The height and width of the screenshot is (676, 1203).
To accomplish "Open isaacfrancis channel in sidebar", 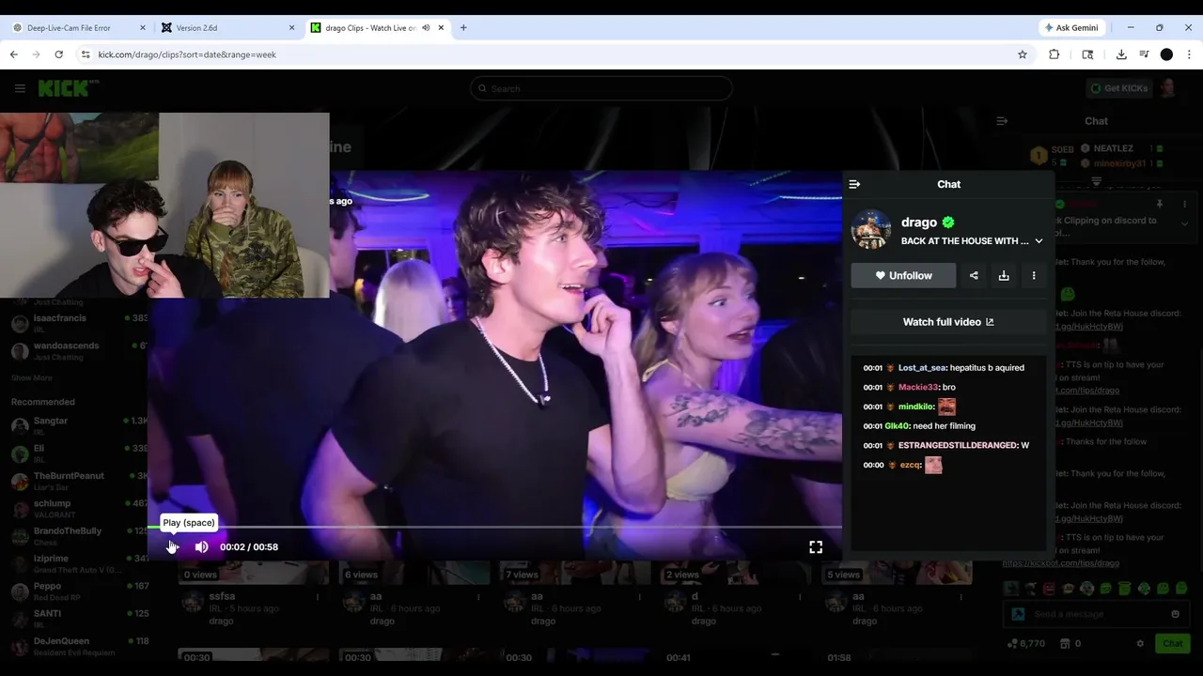I will (80, 323).
